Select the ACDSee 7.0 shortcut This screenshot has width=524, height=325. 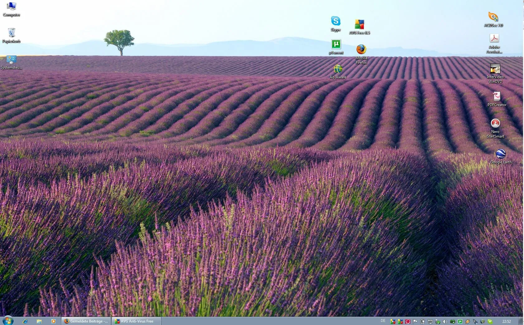[493, 17]
